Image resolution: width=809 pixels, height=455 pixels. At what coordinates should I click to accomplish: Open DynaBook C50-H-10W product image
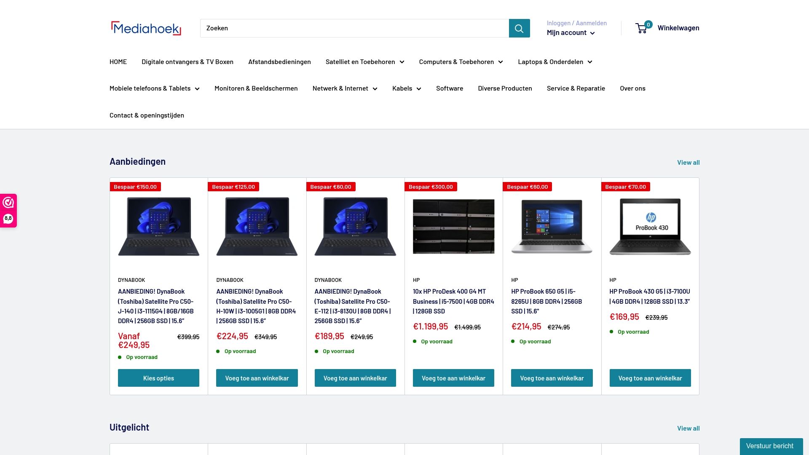click(257, 227)
